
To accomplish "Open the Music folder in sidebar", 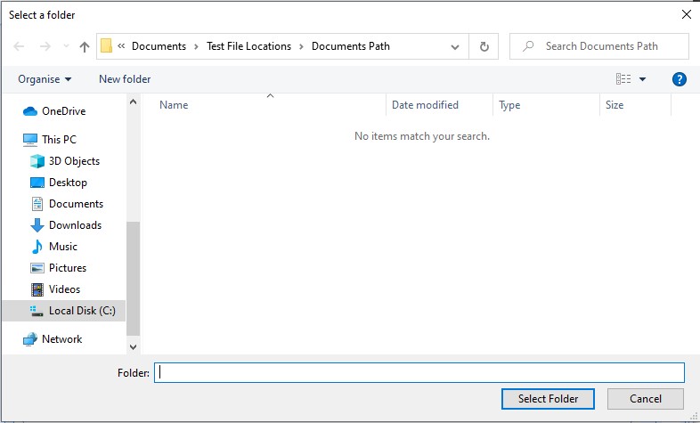I will (62, 247).
